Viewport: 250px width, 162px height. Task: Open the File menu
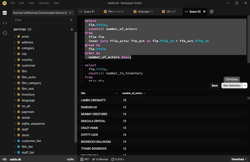[12, 3]
